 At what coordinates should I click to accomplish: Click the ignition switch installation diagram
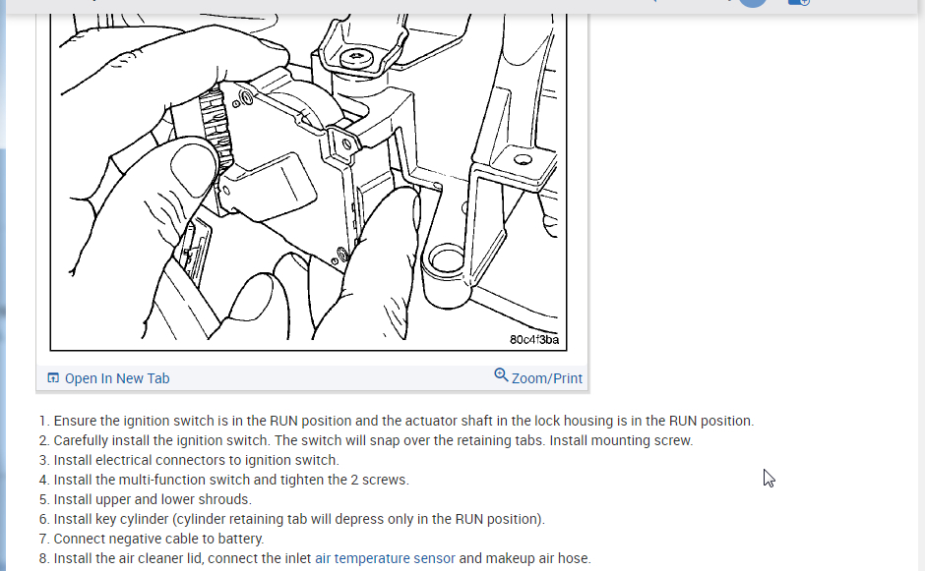pos(309,182)
